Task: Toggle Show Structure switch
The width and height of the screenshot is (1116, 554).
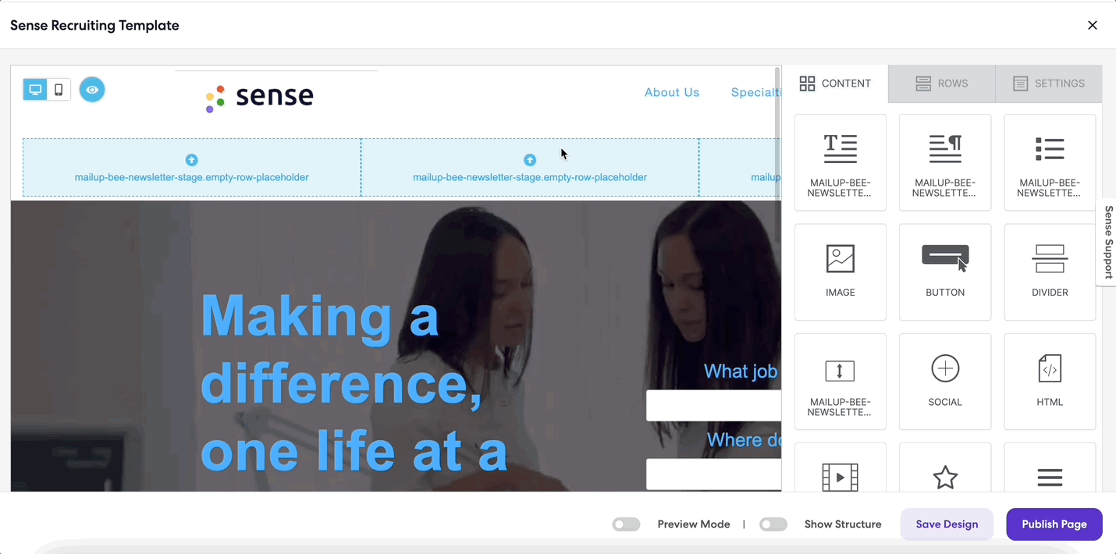Action: (773, 524)
